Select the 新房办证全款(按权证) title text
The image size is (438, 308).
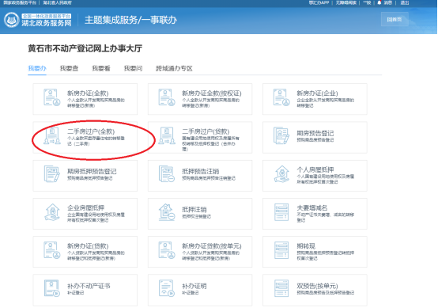(x=212, y=93)
